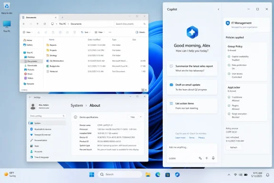Click the back arrow in Settings window
The image size is (274, 183).
pos(30,97)
